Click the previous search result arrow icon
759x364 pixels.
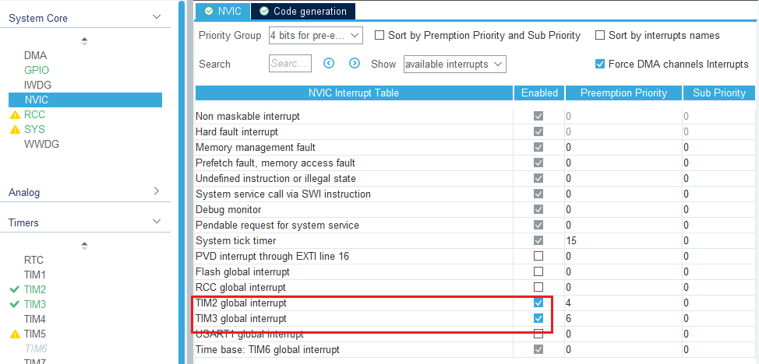point(329,64)
